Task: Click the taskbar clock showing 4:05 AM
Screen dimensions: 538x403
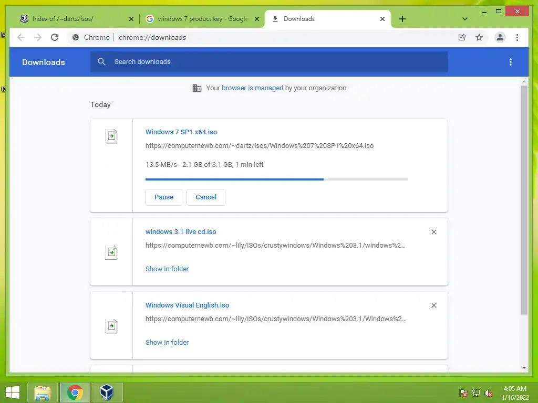Action: [515, 393]
